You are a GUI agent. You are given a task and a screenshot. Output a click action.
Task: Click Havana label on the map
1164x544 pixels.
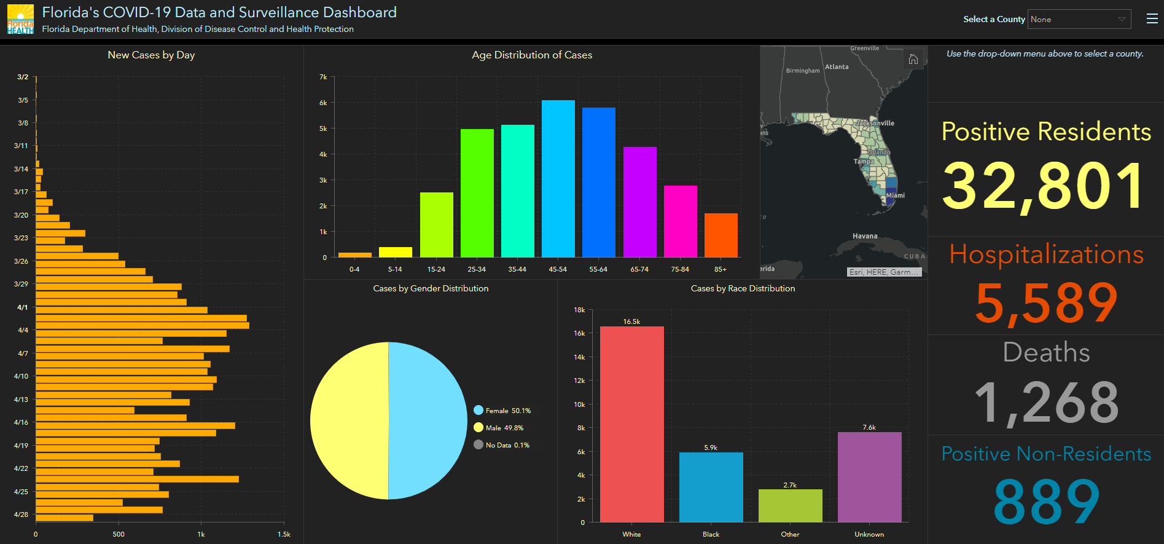(x=865, y=236)
